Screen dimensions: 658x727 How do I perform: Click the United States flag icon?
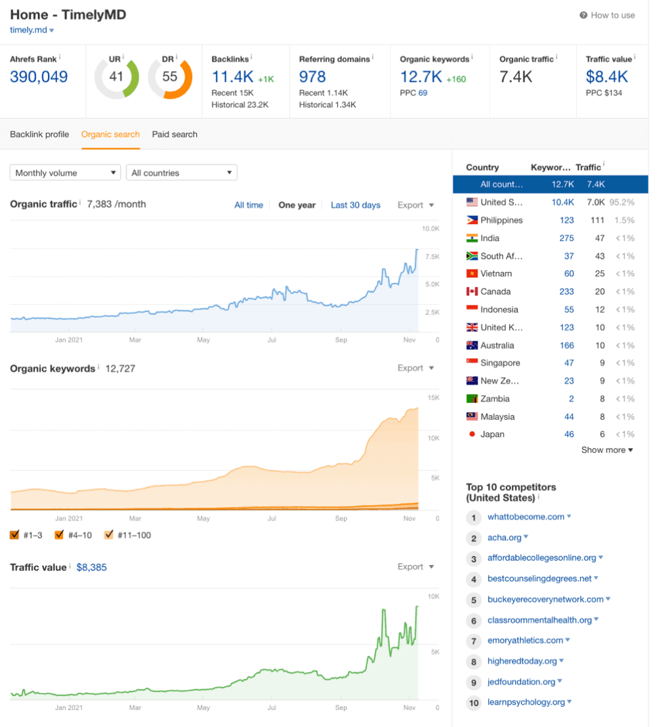point(472,202)
